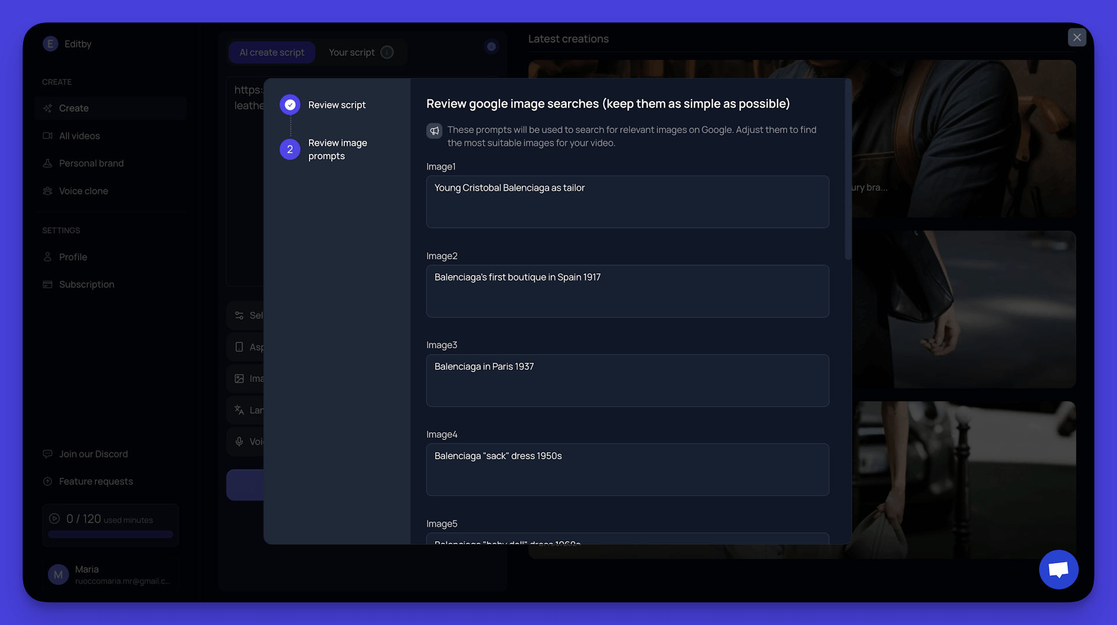The height and width of the screenshot is (625, 1117).
Task: Click the Discord chat icon
Action: point(48,454)
